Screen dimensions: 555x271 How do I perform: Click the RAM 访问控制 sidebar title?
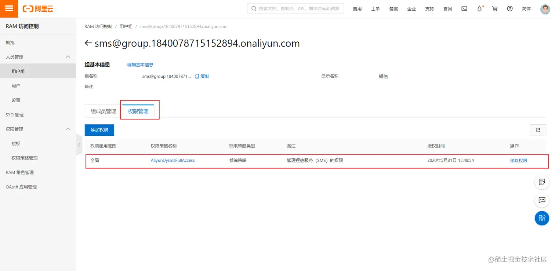point(22,26)
